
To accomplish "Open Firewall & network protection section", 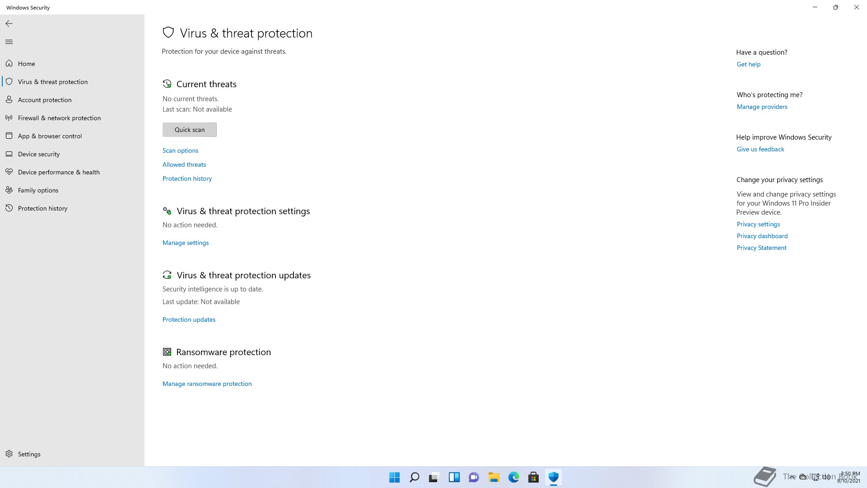I will point(59,118).
